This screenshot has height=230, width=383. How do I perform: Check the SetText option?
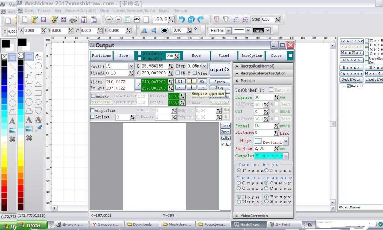click(x=92, y=117)
